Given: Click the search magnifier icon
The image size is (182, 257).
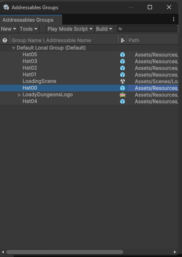Looking at the screenshot, I should click(120, 29).
